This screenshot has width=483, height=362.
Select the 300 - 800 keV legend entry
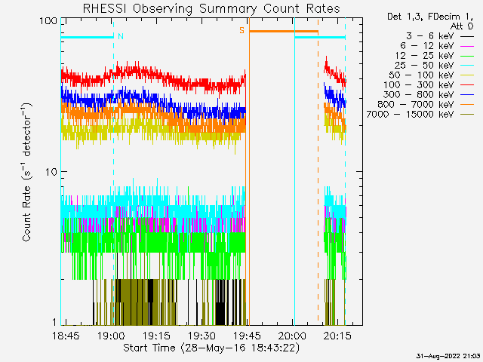point(429,94)
